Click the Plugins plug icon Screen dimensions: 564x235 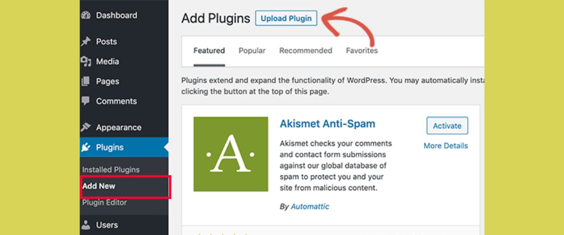coord(86,148)
